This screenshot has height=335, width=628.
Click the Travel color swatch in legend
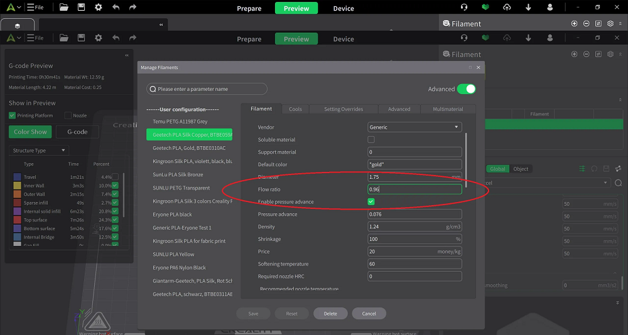point(17,177)
